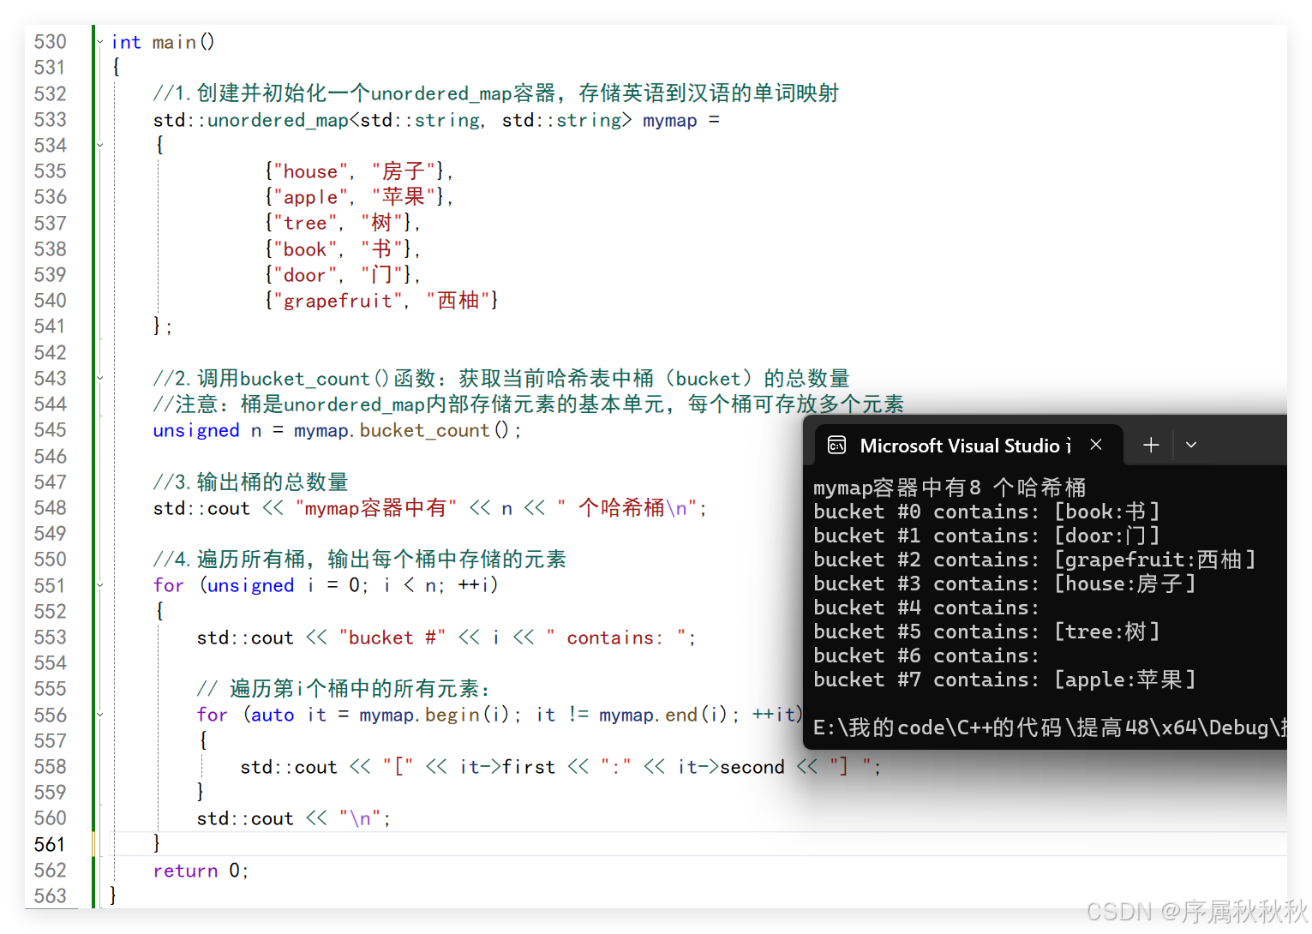Image resolution: width=1312 pixels, height=934 pixels.
Task: Click line number 545 in the gutter
Action: 51,429
